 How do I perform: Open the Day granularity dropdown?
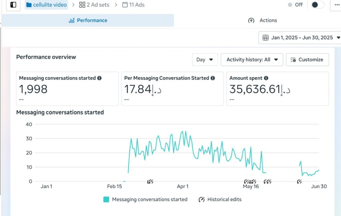(x=205, y=60)
